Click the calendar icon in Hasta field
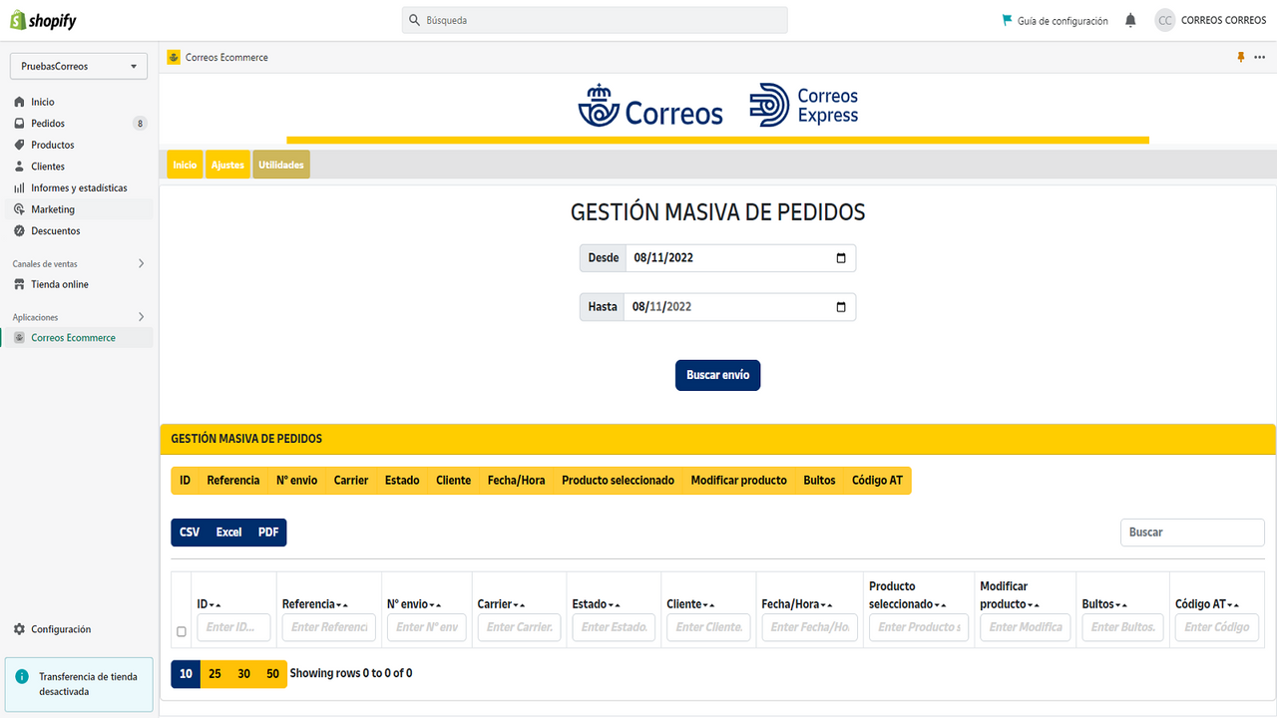The height and width of the screenshot is (718, 1277). [841, 306]
